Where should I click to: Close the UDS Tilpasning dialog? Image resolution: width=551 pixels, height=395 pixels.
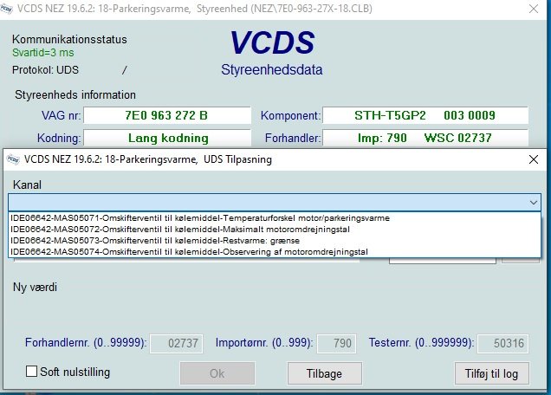tap(534, 159)
